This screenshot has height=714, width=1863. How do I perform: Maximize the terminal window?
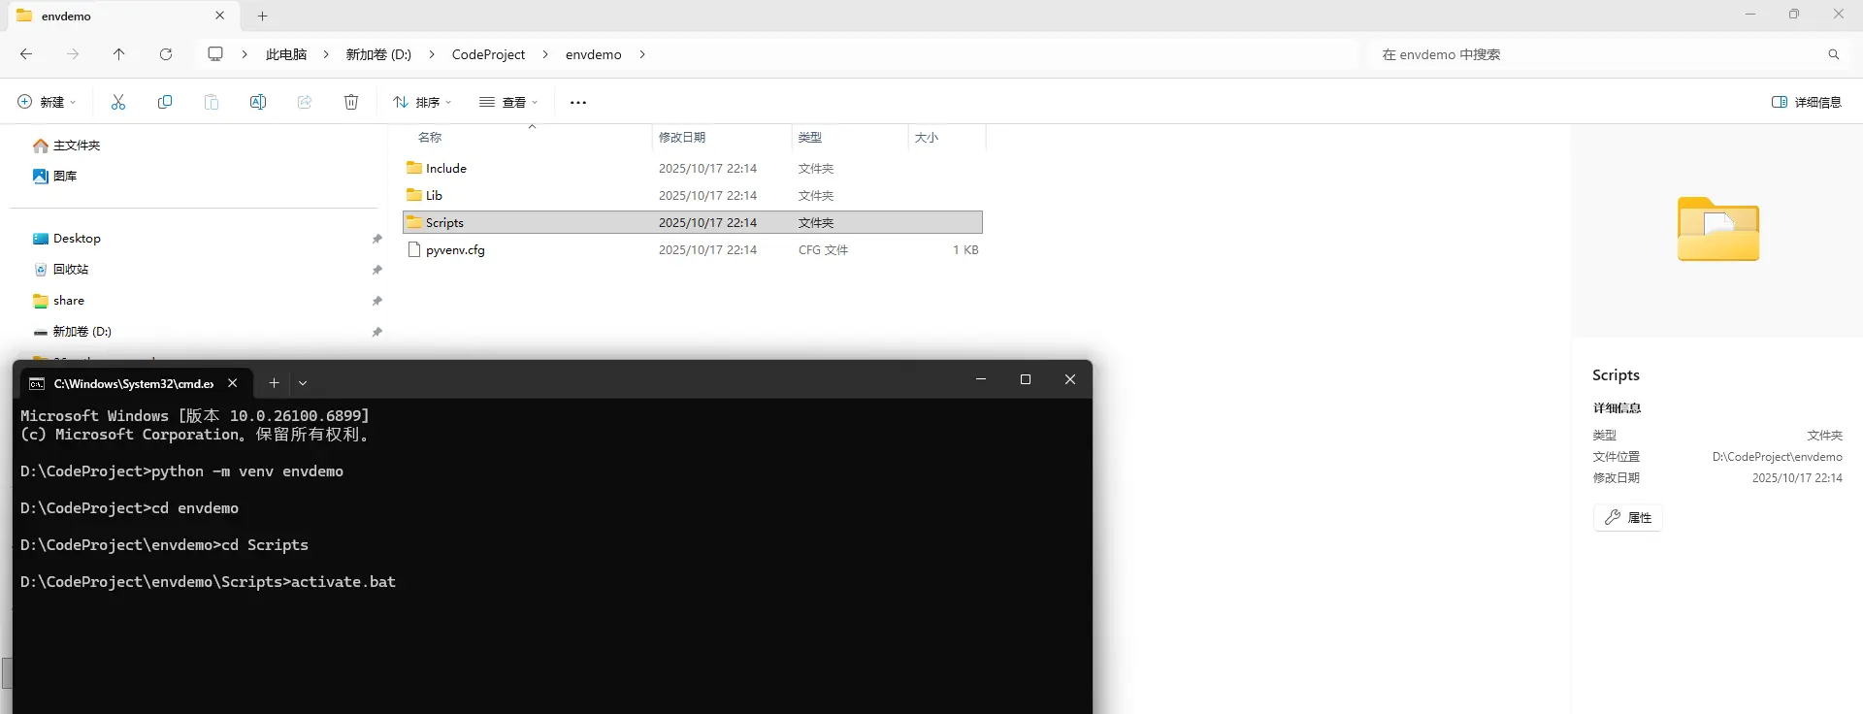pyautogui.click(x=1026, y=379)
